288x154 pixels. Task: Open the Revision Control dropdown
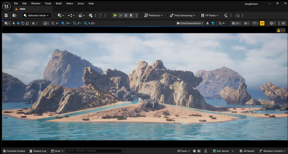coord(273,151)
